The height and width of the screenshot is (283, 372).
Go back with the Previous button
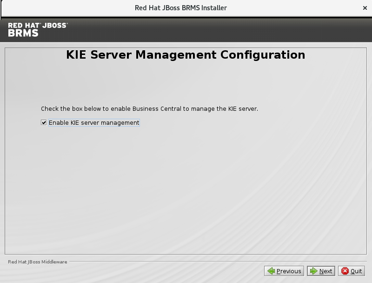point(284,271)
